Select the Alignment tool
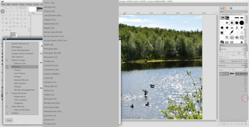Viewport: 249px width, 127px height. tap(21, 15)
